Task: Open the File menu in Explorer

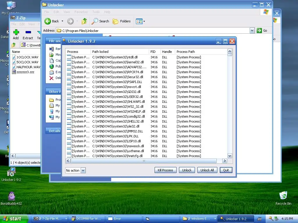Action: 47,12
